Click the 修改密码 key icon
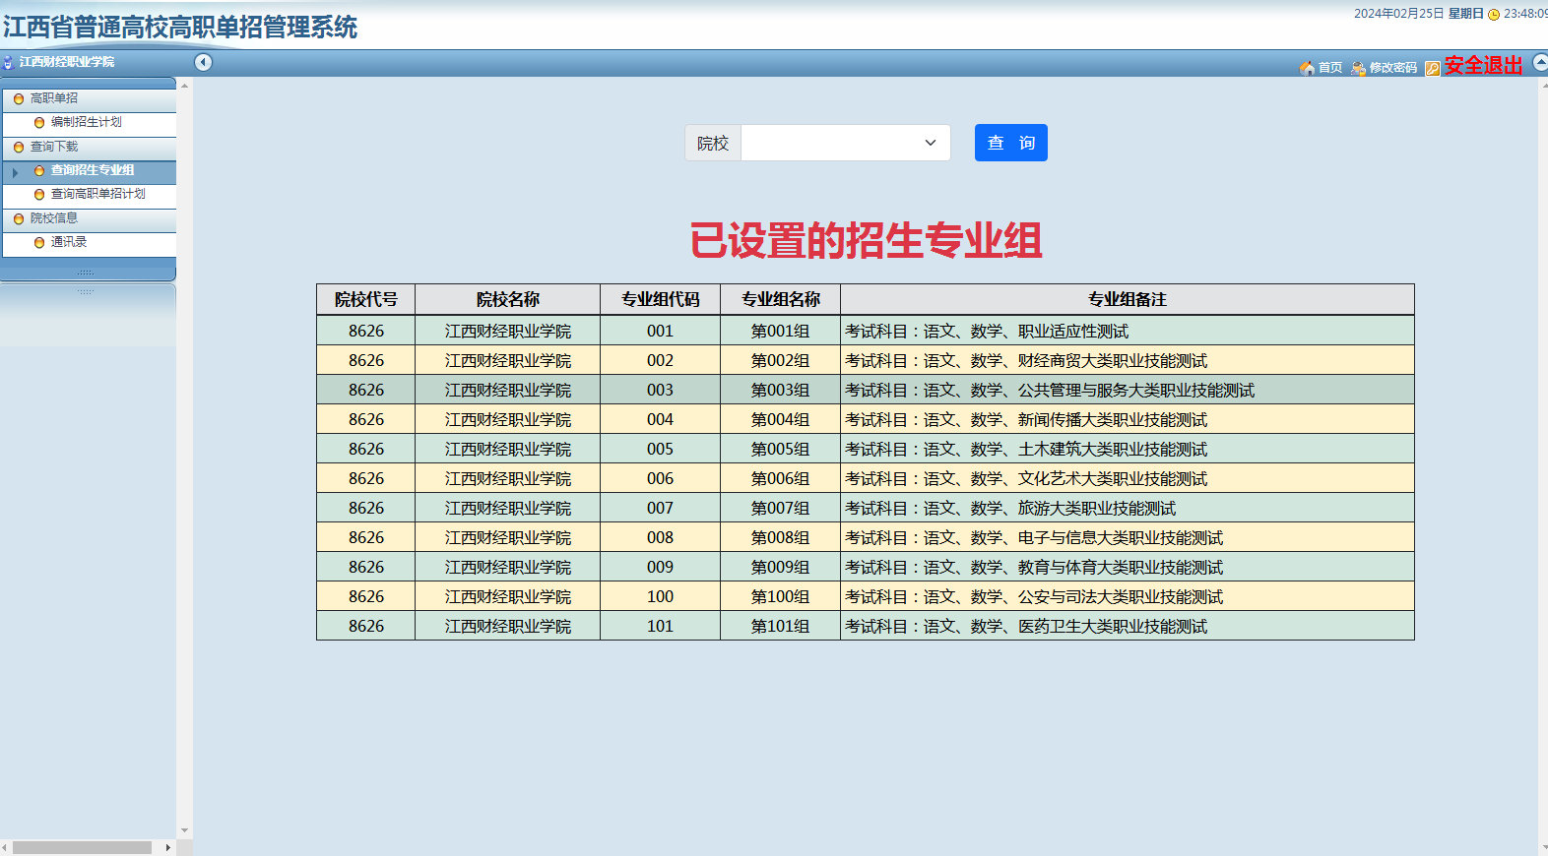1548x856 pixels. coord(1359,68)
